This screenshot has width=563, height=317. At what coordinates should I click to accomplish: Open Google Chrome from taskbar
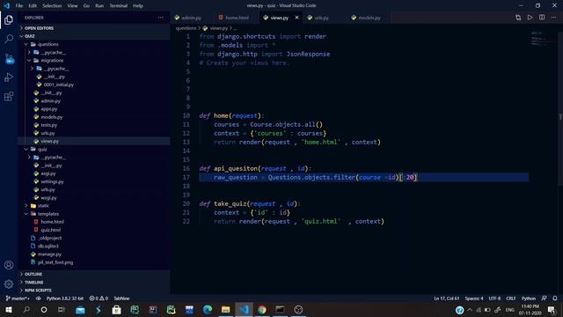coord(262,309)
